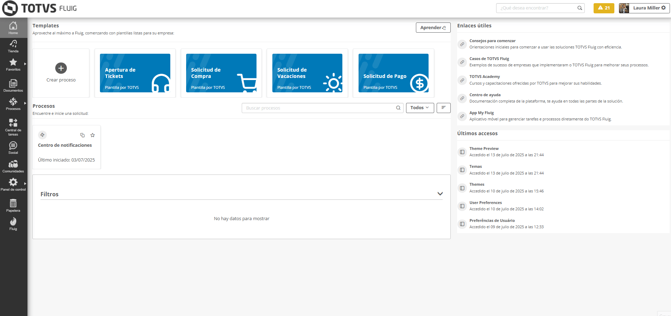Click link icon beside Consejos para comenzar
This screenshot has width=671, height=316.
coord(462,44)
